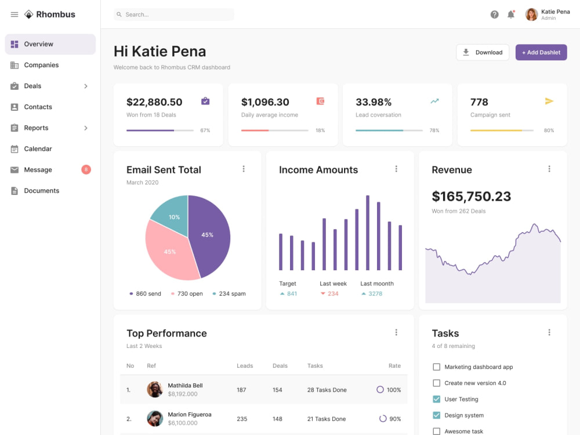Open the help question mark icon
Screen dimensions: 580x435
tap(494, 14)
